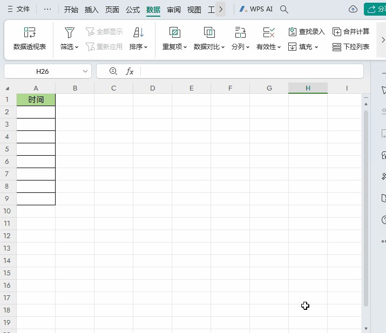Click the 排序 sort icon
The height and width of the screenshot is (333, 386).
(x=138, y=33)
